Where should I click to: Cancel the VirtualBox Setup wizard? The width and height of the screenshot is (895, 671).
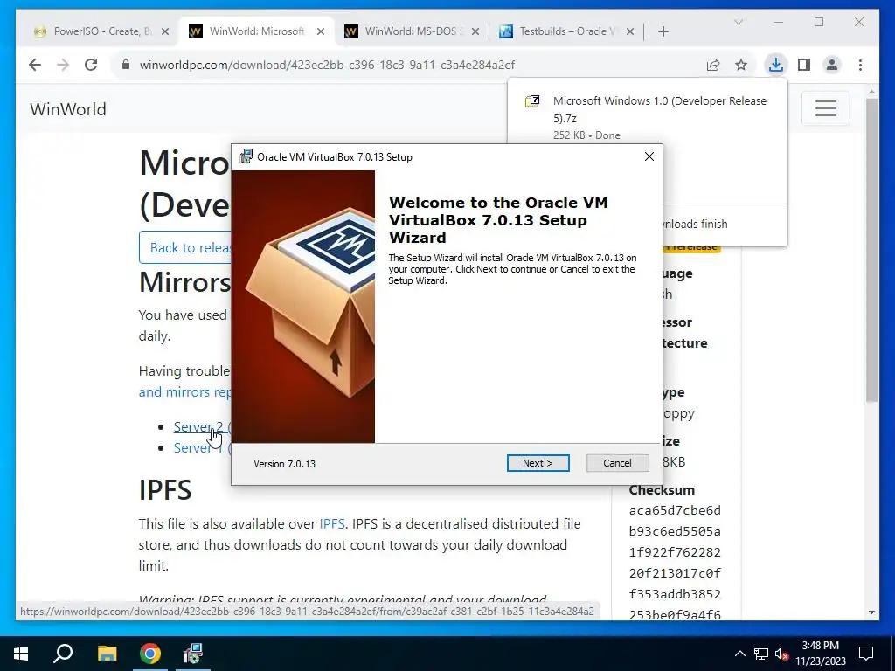click(x=618, y=463)
